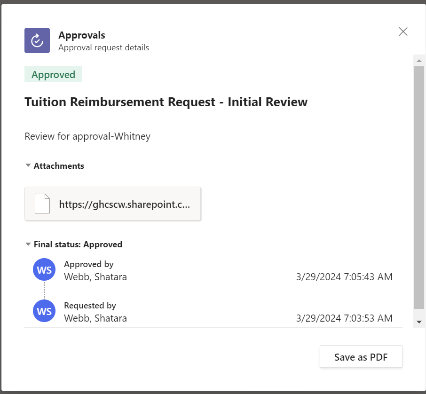This screenshot has width=426, height=394.
Task: Click the green Approved status badge
Action: click(x=53, y=74)
